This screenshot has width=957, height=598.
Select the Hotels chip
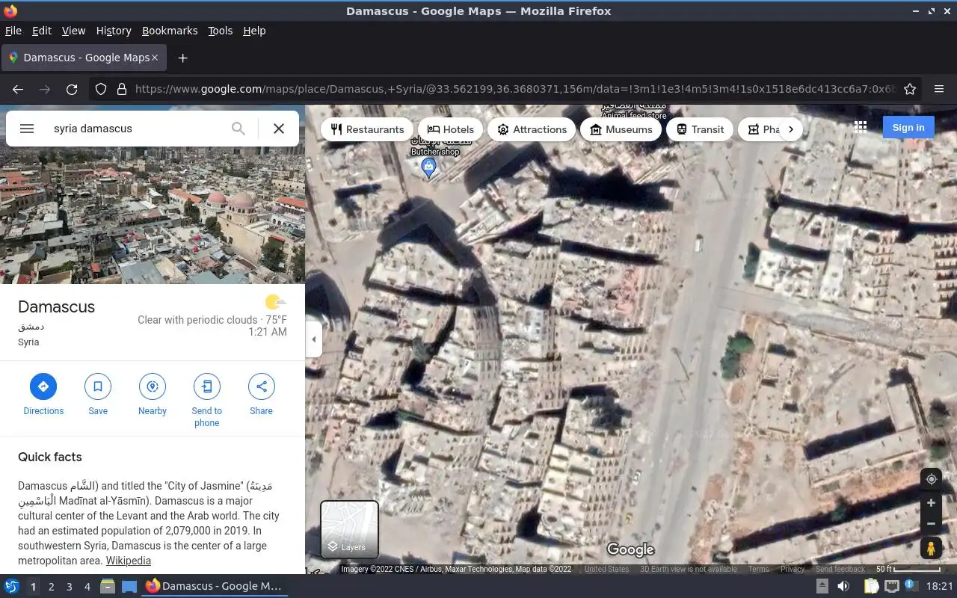(451, 129)
